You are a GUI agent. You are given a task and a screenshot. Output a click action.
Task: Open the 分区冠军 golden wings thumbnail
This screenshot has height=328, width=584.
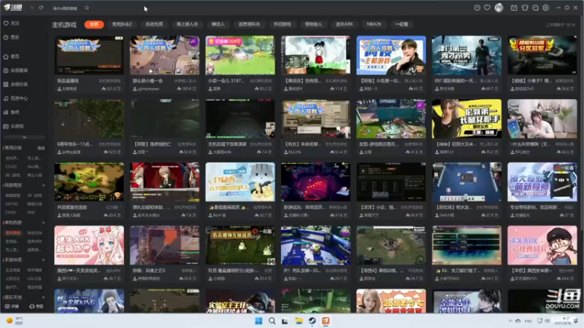point(542,55)
